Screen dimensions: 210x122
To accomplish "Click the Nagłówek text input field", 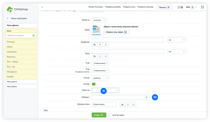I will coord(128,40).
